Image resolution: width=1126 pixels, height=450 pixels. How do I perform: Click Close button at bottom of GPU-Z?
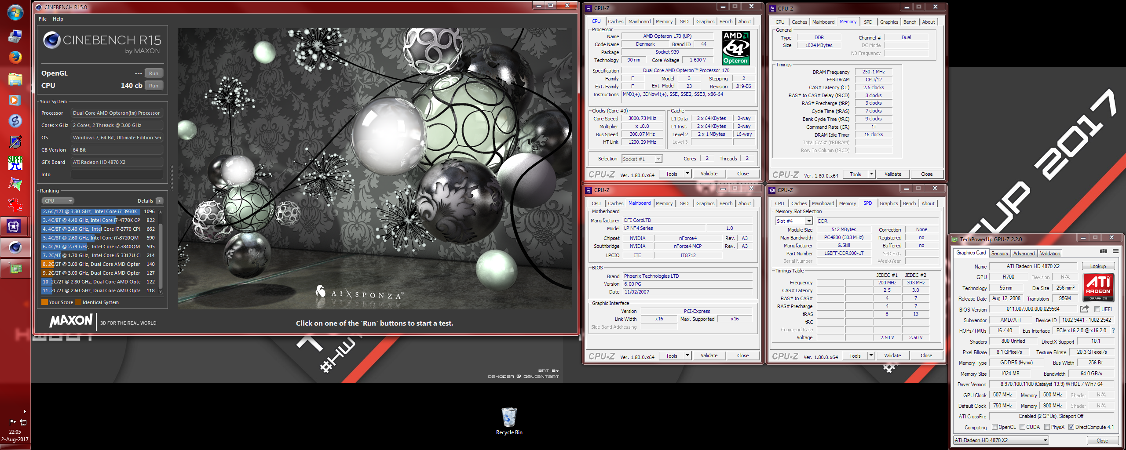(1102, 441)
